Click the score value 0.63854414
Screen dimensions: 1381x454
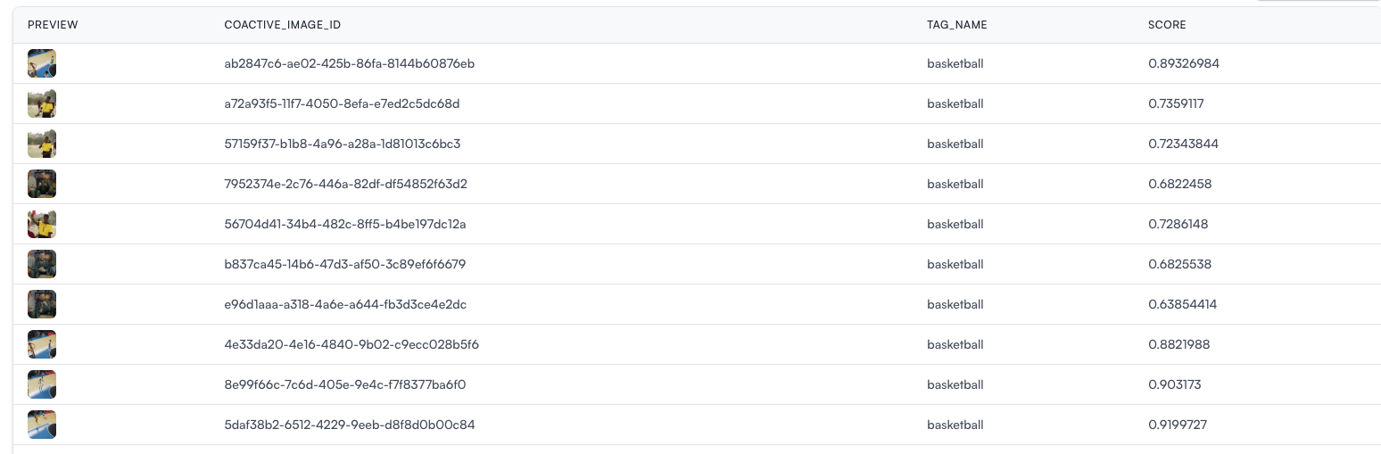click(x=1183, y=304)
